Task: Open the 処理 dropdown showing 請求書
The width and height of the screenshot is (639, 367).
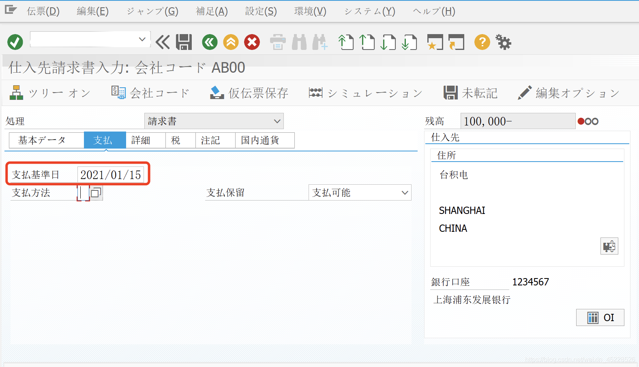Action: pyautogui.click(x=214, y=121)
